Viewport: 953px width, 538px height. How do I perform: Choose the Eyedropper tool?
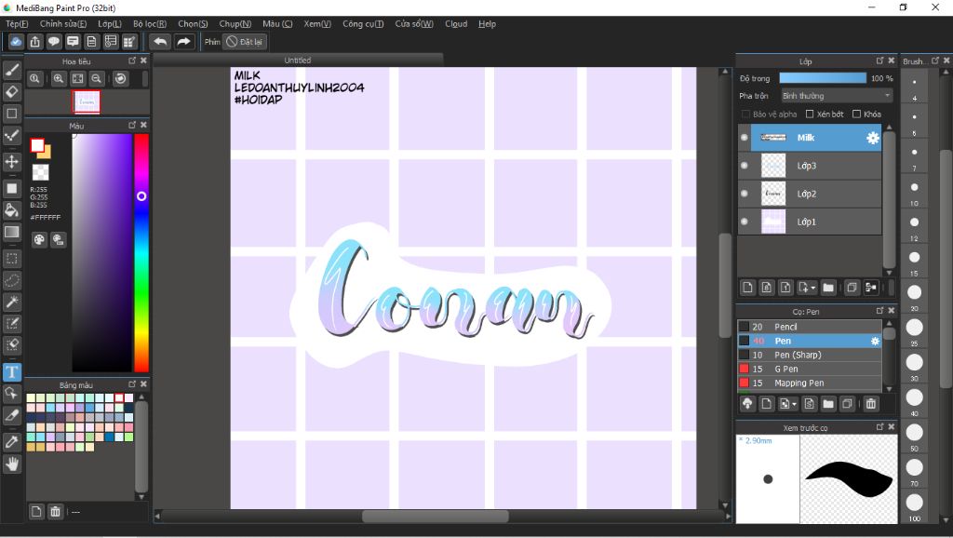11,442
